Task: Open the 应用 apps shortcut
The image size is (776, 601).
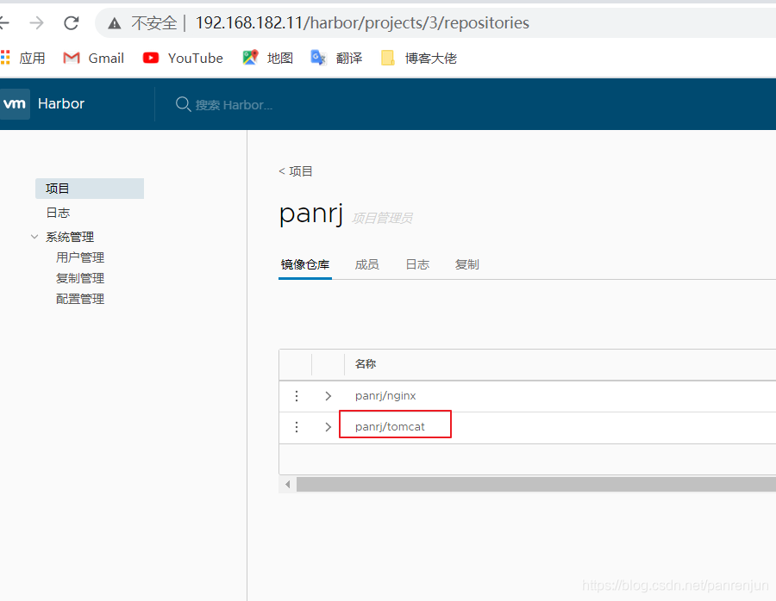Action: pos(23,59)
